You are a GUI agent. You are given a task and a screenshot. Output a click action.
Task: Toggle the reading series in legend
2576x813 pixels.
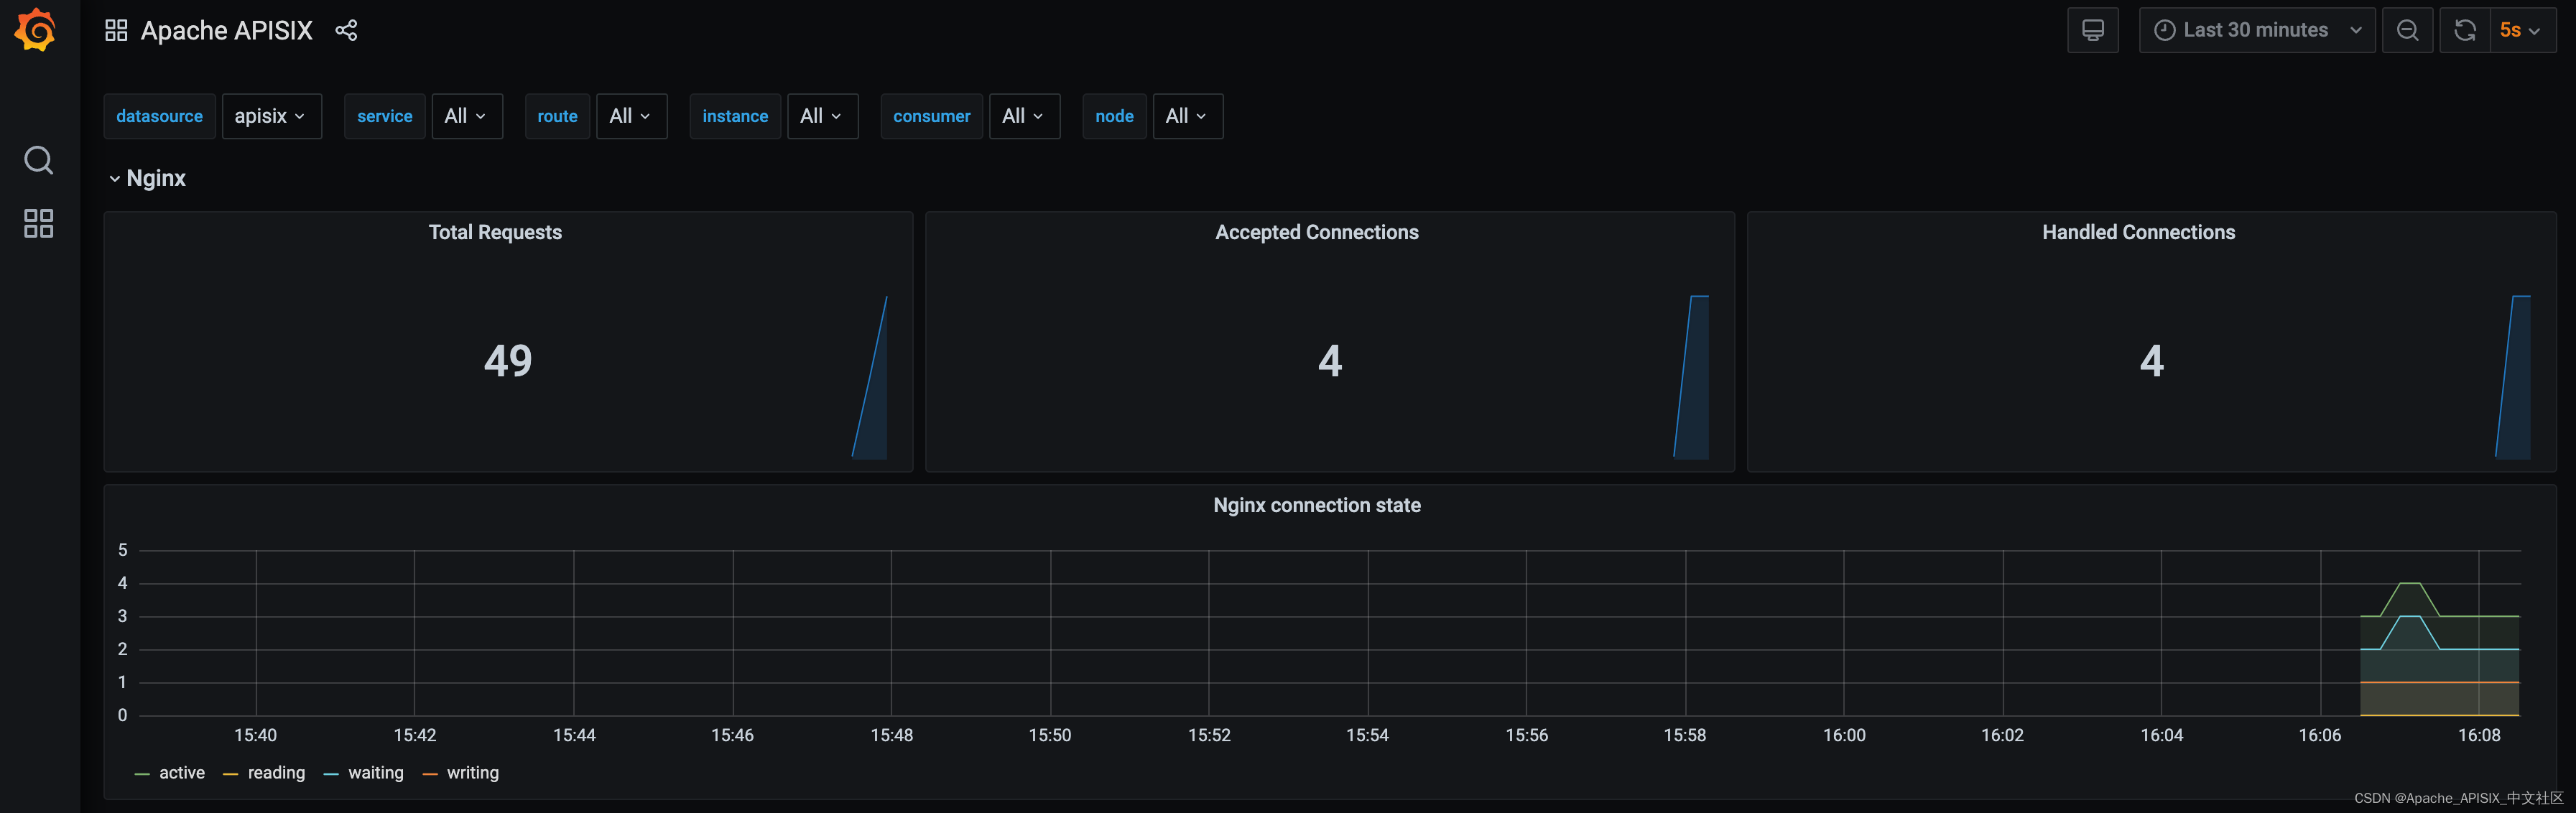(x=276, y=773)
